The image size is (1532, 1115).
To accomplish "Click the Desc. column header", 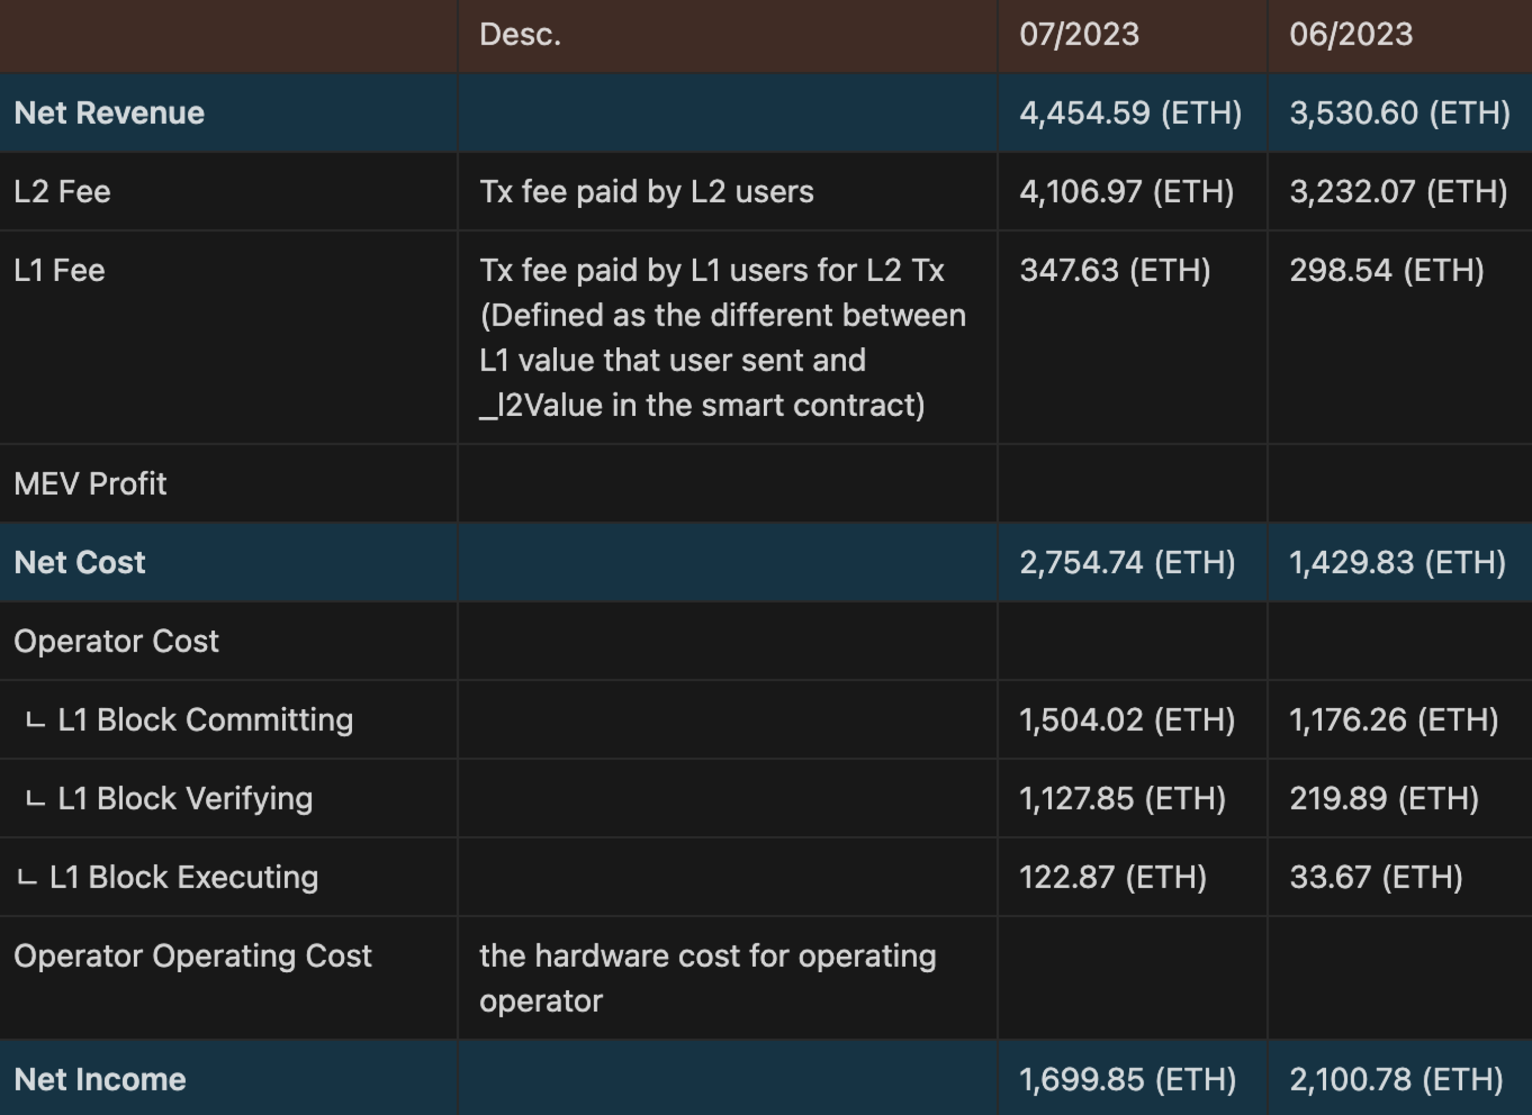I will click(x=519, y=35).
